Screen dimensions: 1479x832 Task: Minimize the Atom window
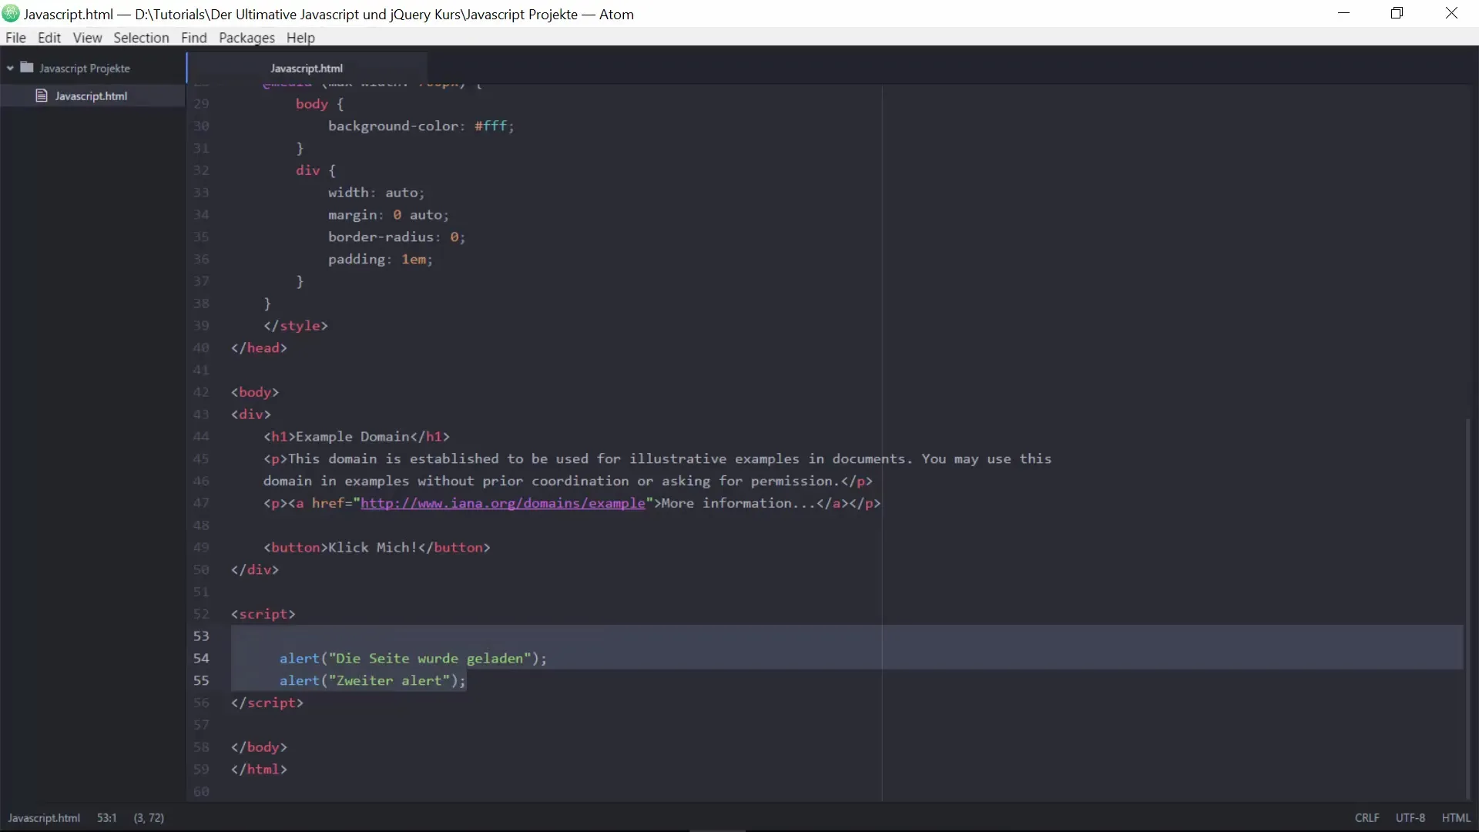[x=1343, y=13]
